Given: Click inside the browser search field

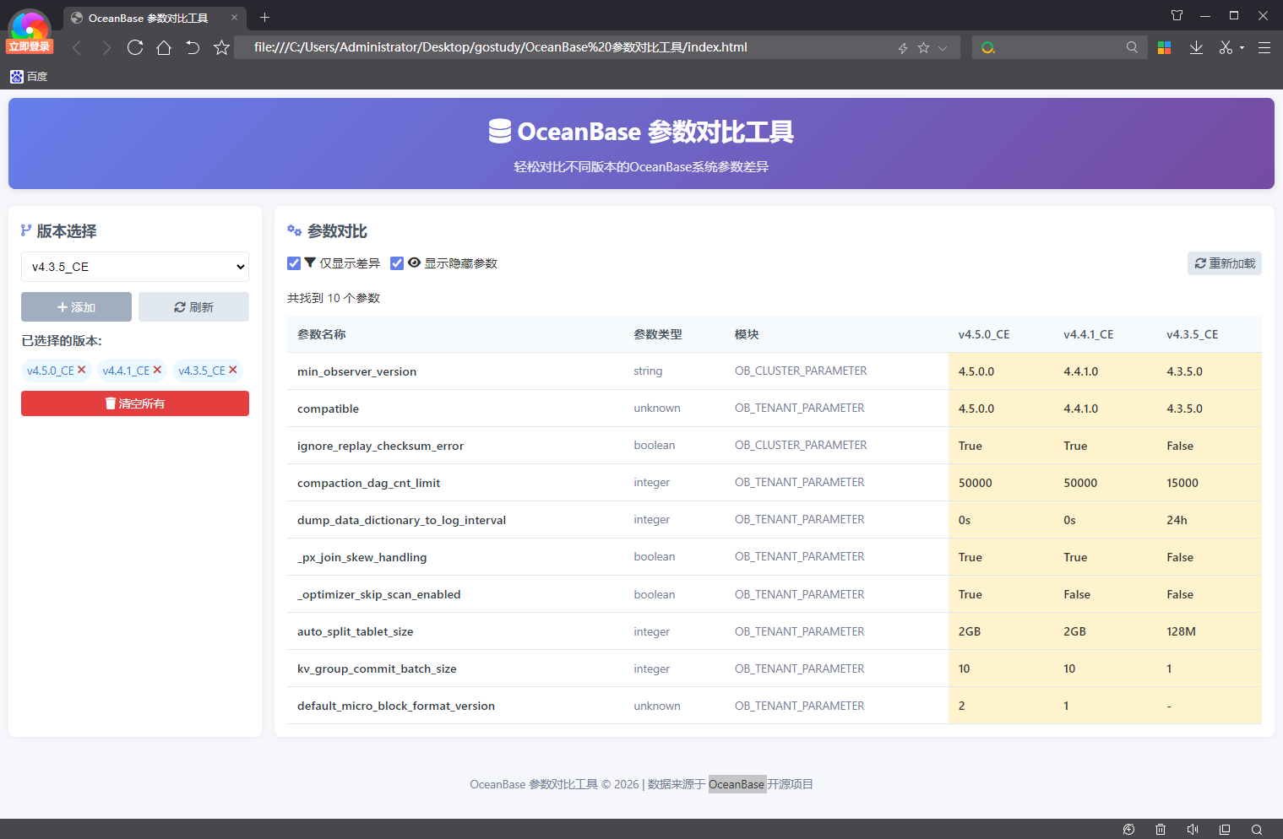Looking at the screenshot, I should pyautogui.click(x=1059, y=47).
